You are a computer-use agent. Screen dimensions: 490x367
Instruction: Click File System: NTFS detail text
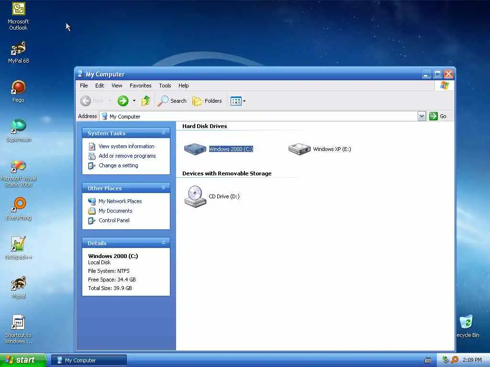click(109, 271)
